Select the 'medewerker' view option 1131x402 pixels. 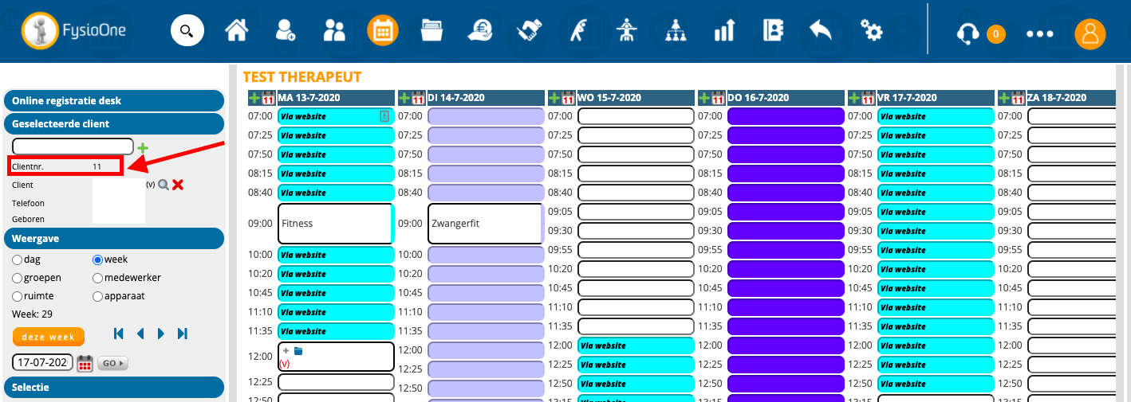coord(98,278)
